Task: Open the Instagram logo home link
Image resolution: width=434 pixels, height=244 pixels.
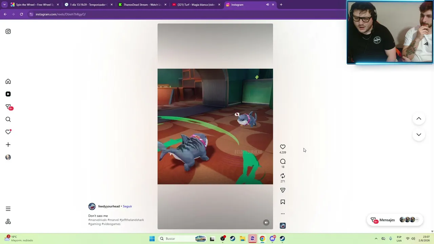Action: tap(8, 32)
